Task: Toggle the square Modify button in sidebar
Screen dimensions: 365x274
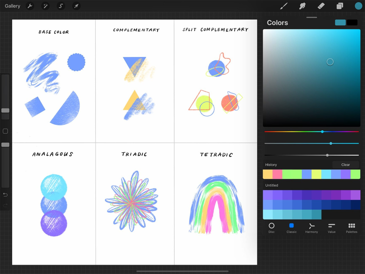Action: [x=5, y=131]
